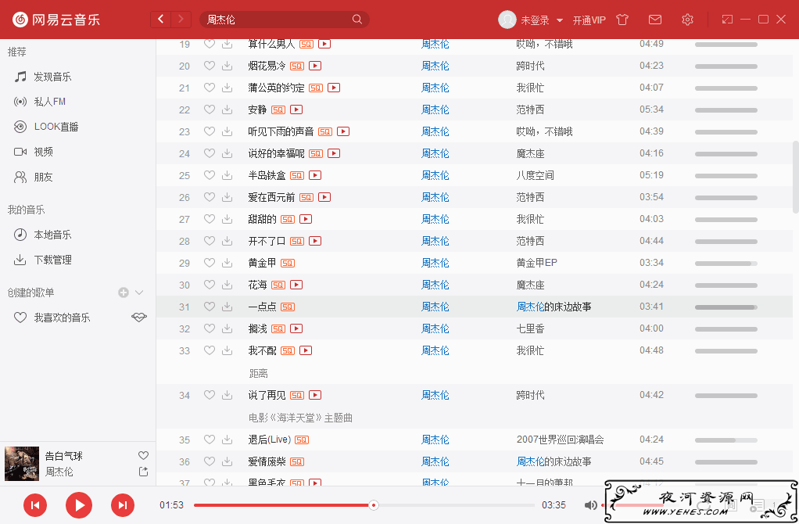Mute the volume speaker icon
799x524 pixels.
point(590,505)
